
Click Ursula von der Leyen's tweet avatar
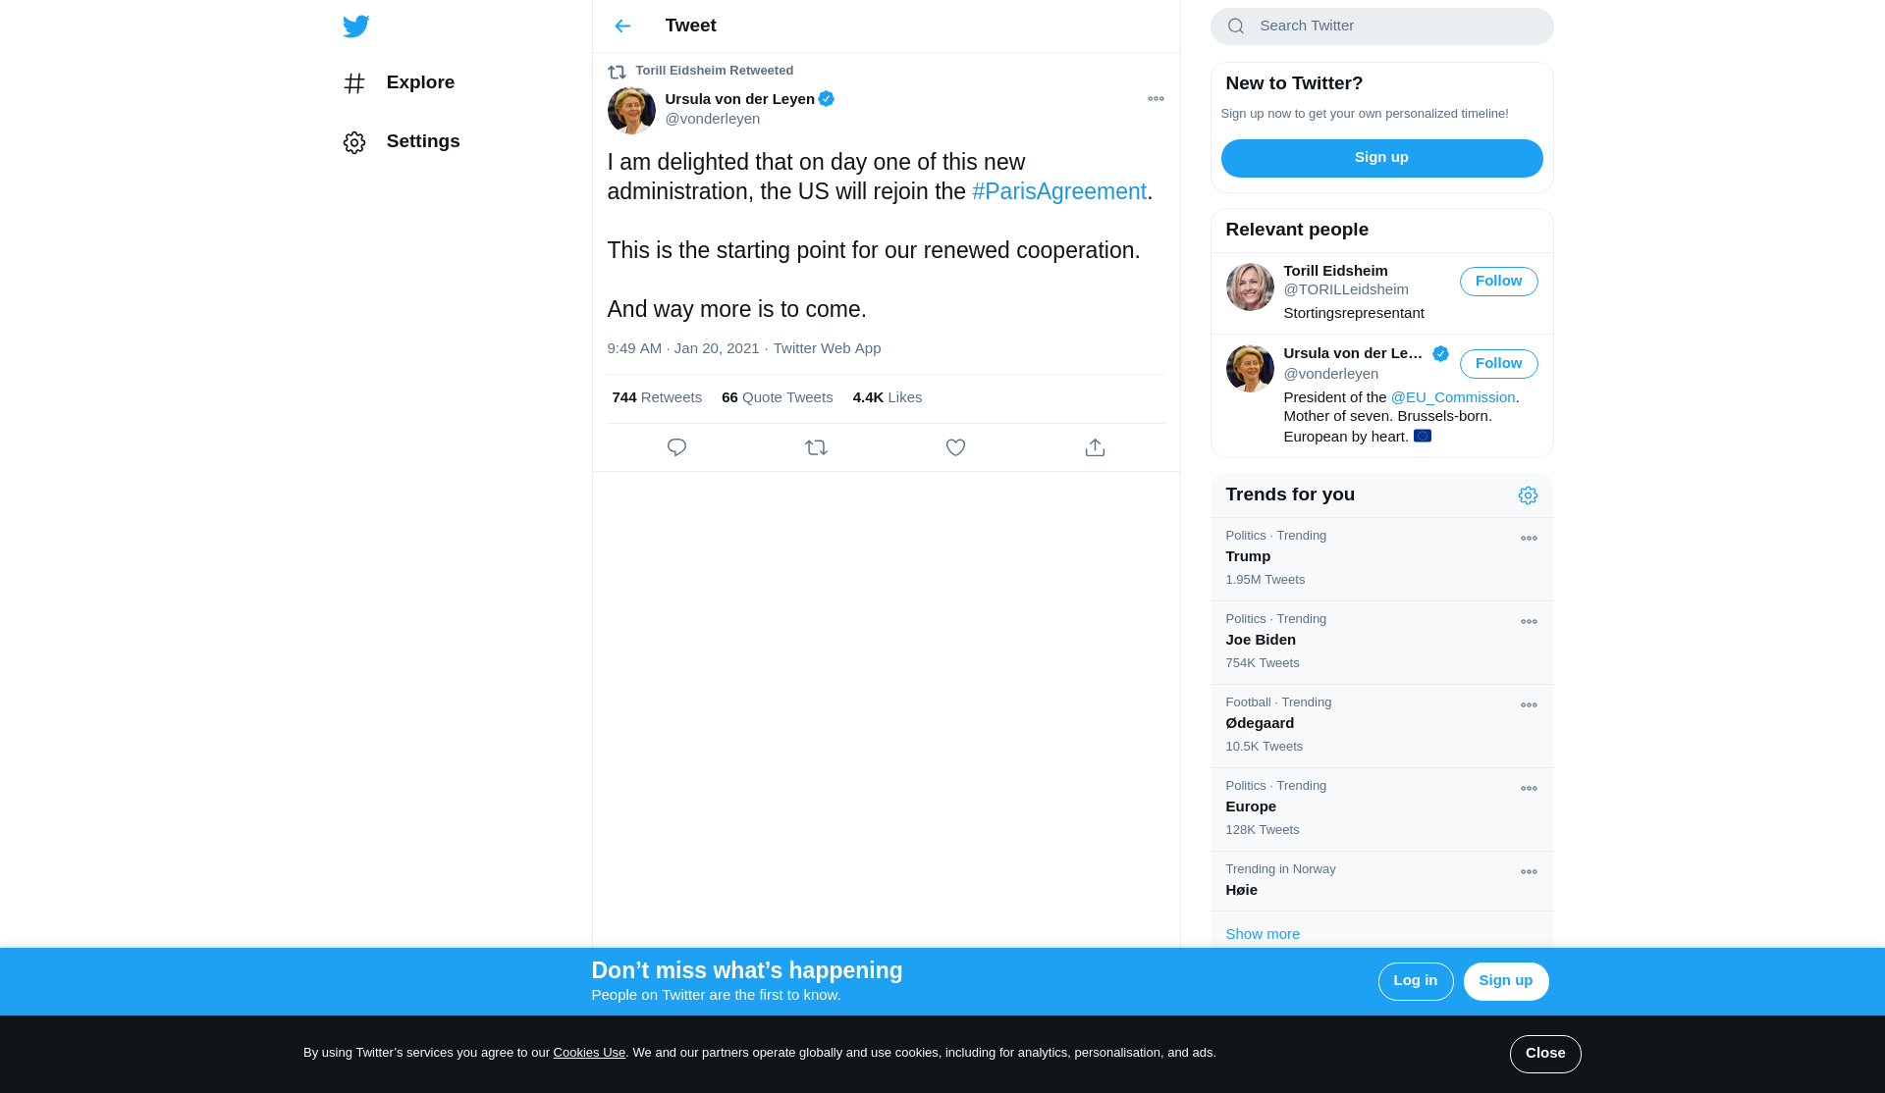631,111
